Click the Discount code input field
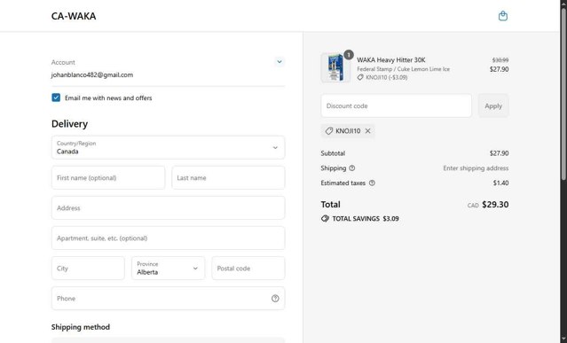 click(x=396, y=105)
